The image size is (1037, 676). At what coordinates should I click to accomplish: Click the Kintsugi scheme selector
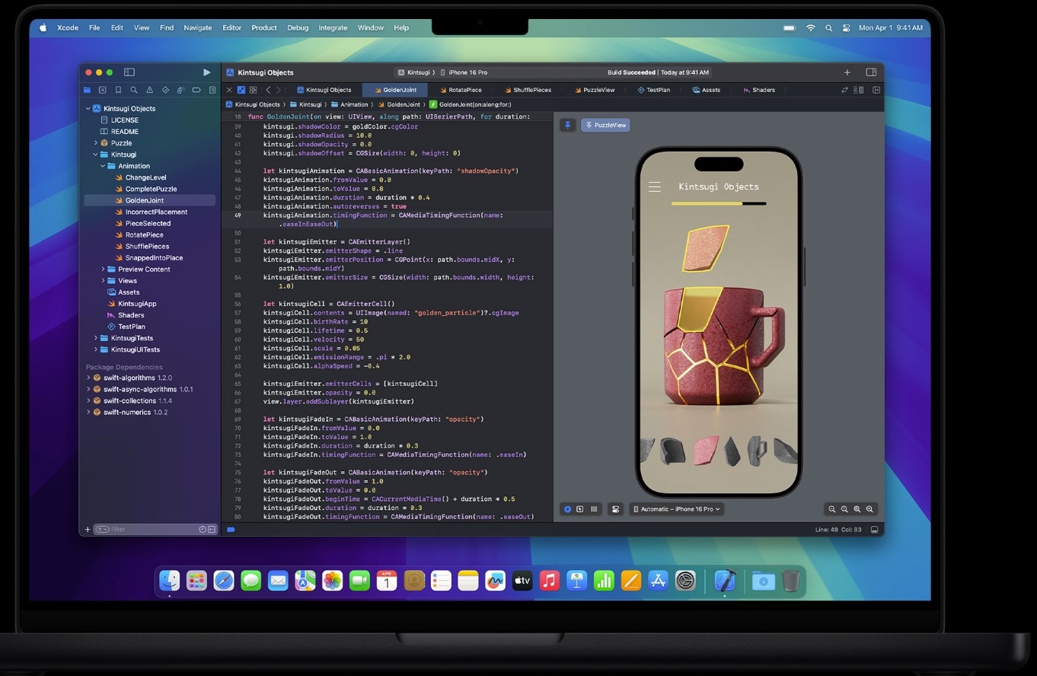coord(413,72)
